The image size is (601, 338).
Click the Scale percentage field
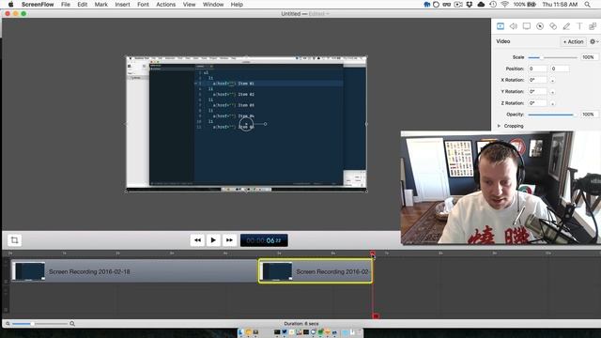pyautogui.click(x=589, y=57)
